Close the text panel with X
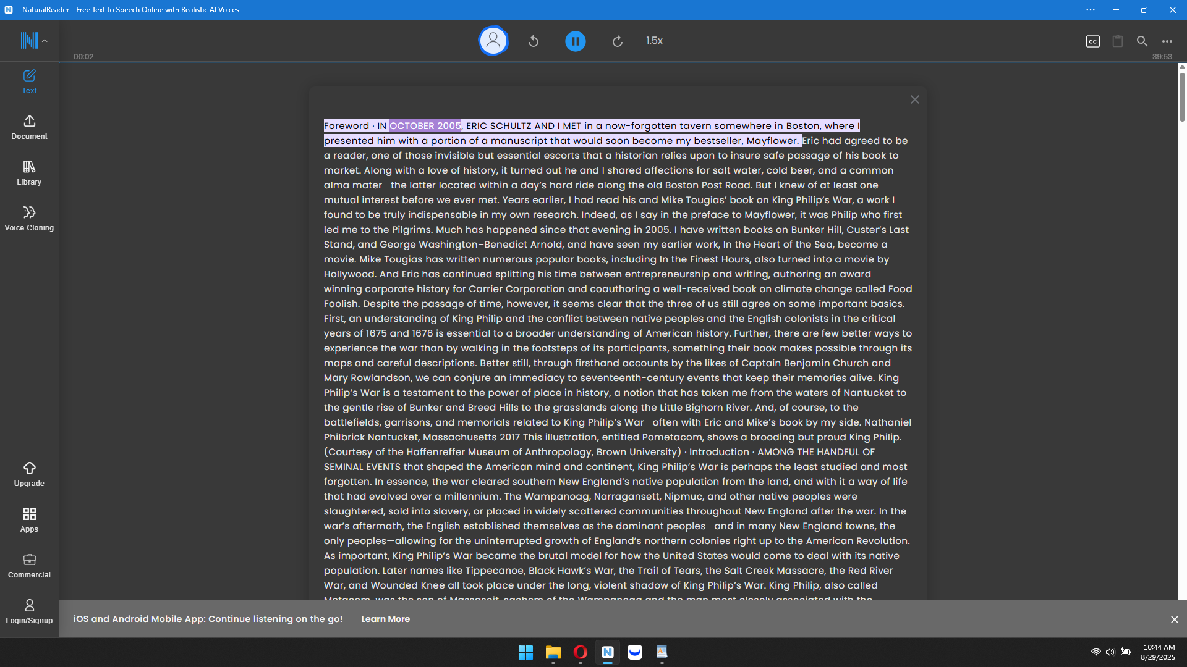 pyautogui.click(x=915, y=99)
